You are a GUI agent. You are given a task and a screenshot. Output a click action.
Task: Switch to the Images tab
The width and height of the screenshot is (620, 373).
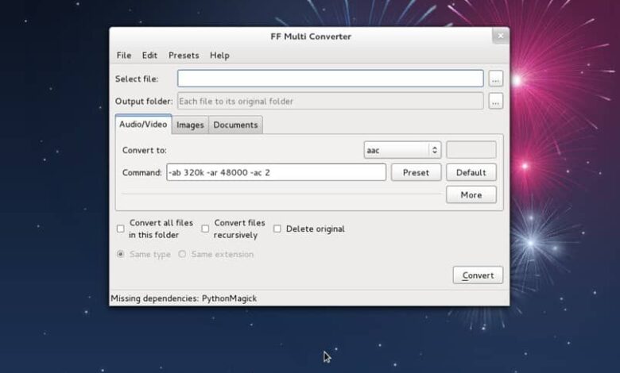190,125
